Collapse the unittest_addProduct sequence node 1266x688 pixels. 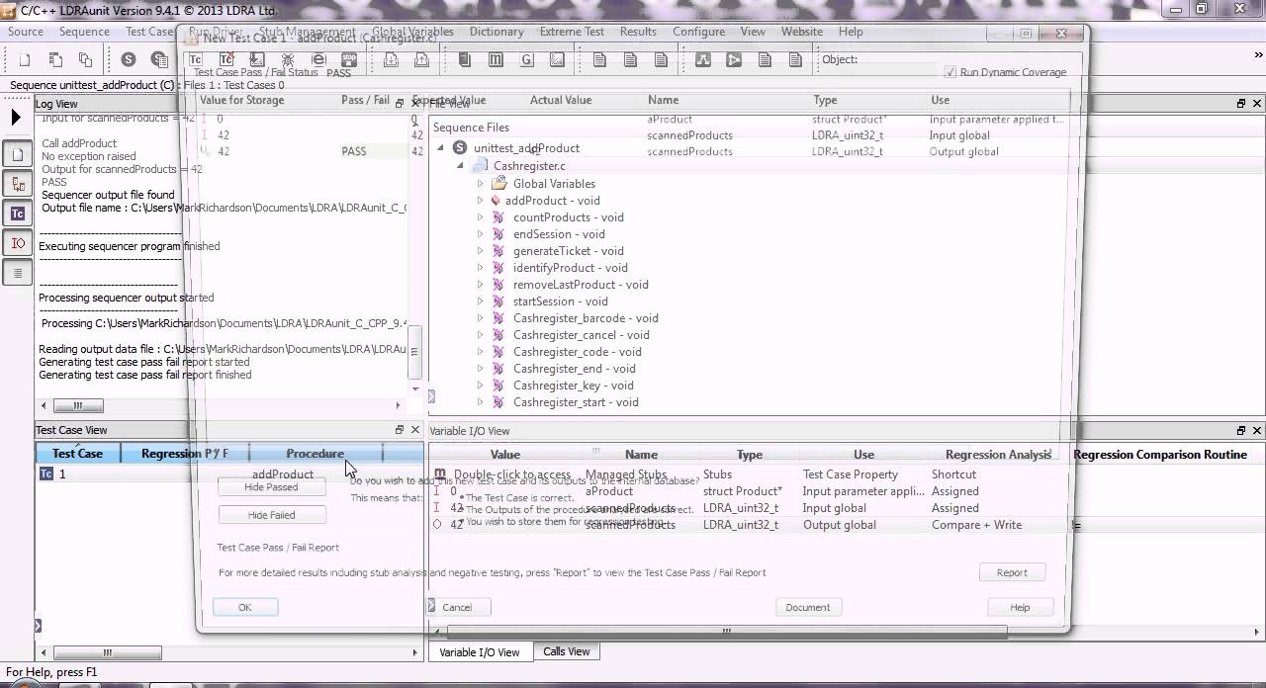click(441, 148)
